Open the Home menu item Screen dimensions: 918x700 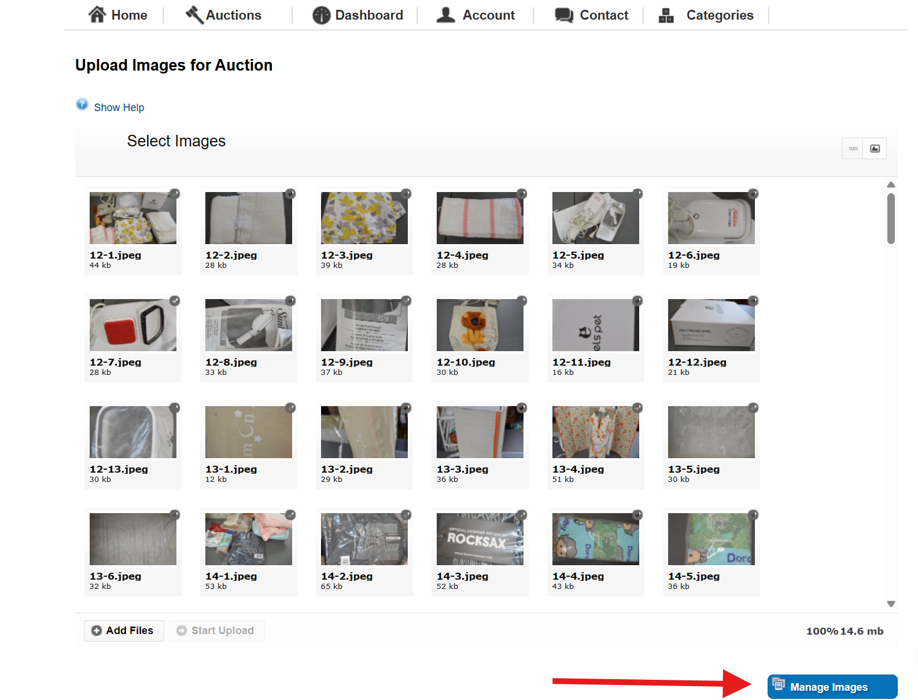[x=129, y=15]
